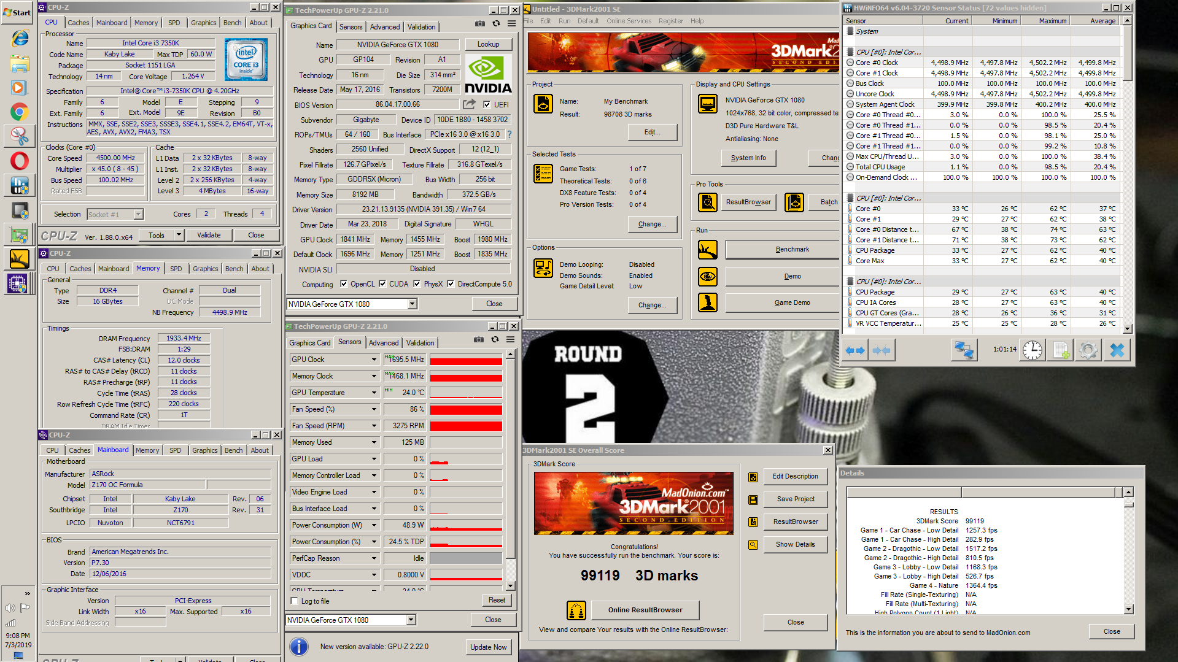Click the 3DMark benchmark run icon

click(708, 250)
